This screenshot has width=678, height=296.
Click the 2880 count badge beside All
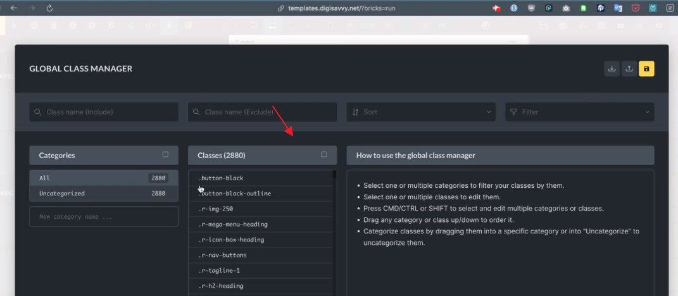click(158, 178)
